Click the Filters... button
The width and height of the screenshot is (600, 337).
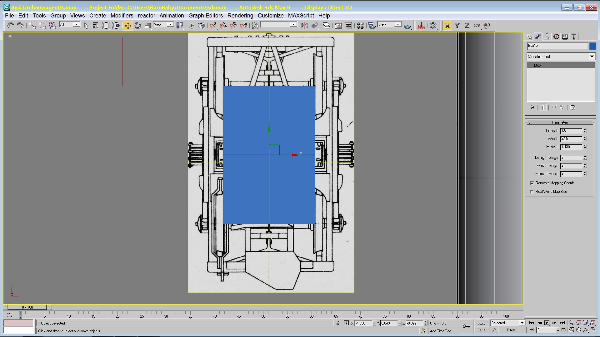512,330
